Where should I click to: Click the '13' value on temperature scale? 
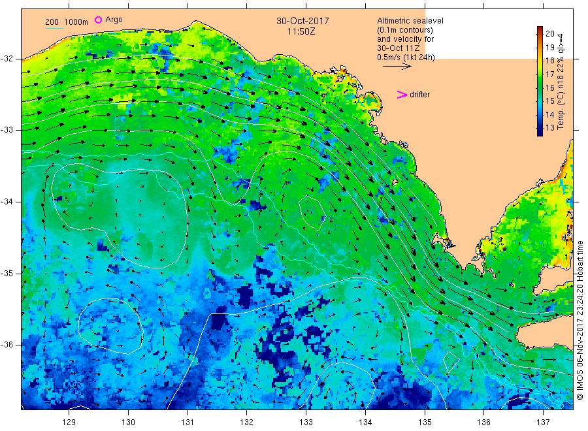point(549,128)
